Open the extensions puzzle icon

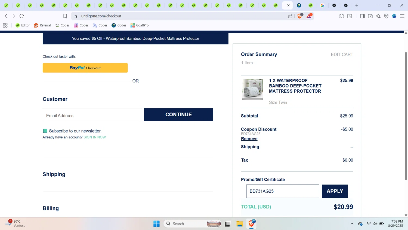[x=342, y=16]
